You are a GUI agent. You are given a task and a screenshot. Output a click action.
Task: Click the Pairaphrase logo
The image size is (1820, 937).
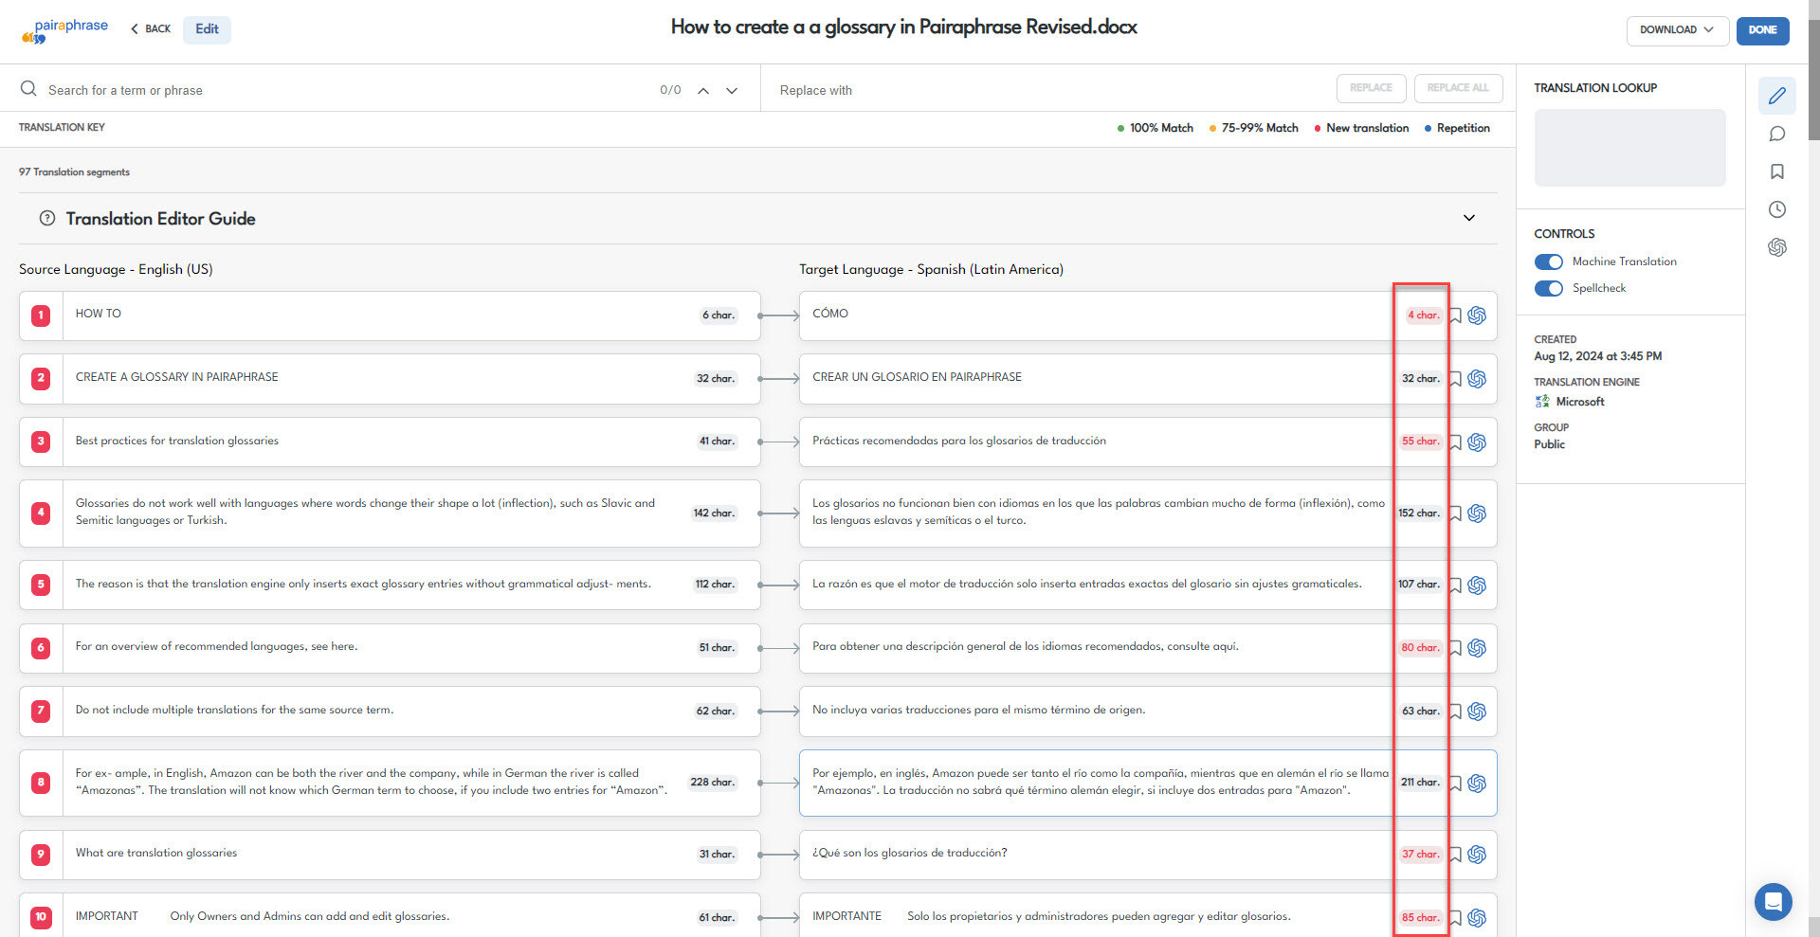click(64, 30)
